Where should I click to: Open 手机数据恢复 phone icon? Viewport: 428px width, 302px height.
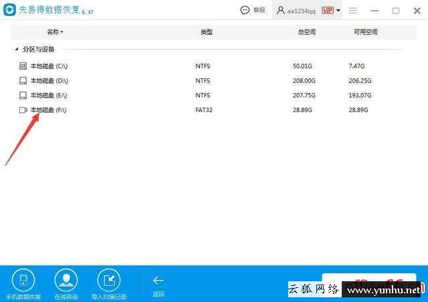pos(23,280)
